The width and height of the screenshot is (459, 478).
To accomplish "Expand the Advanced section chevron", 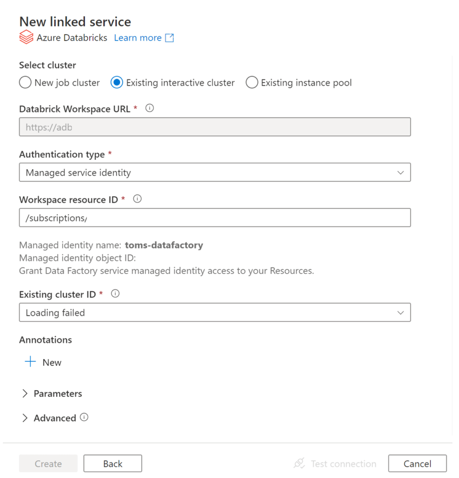I will (25, 418).
